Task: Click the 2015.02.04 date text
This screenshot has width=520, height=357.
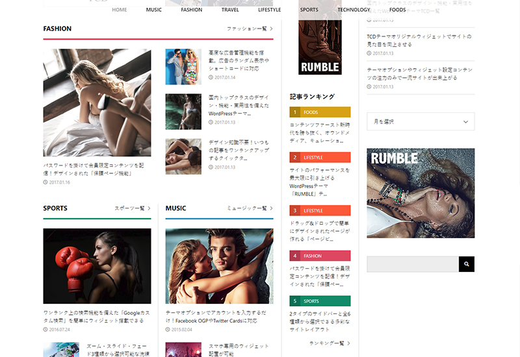Action: (x=182, y=330)
